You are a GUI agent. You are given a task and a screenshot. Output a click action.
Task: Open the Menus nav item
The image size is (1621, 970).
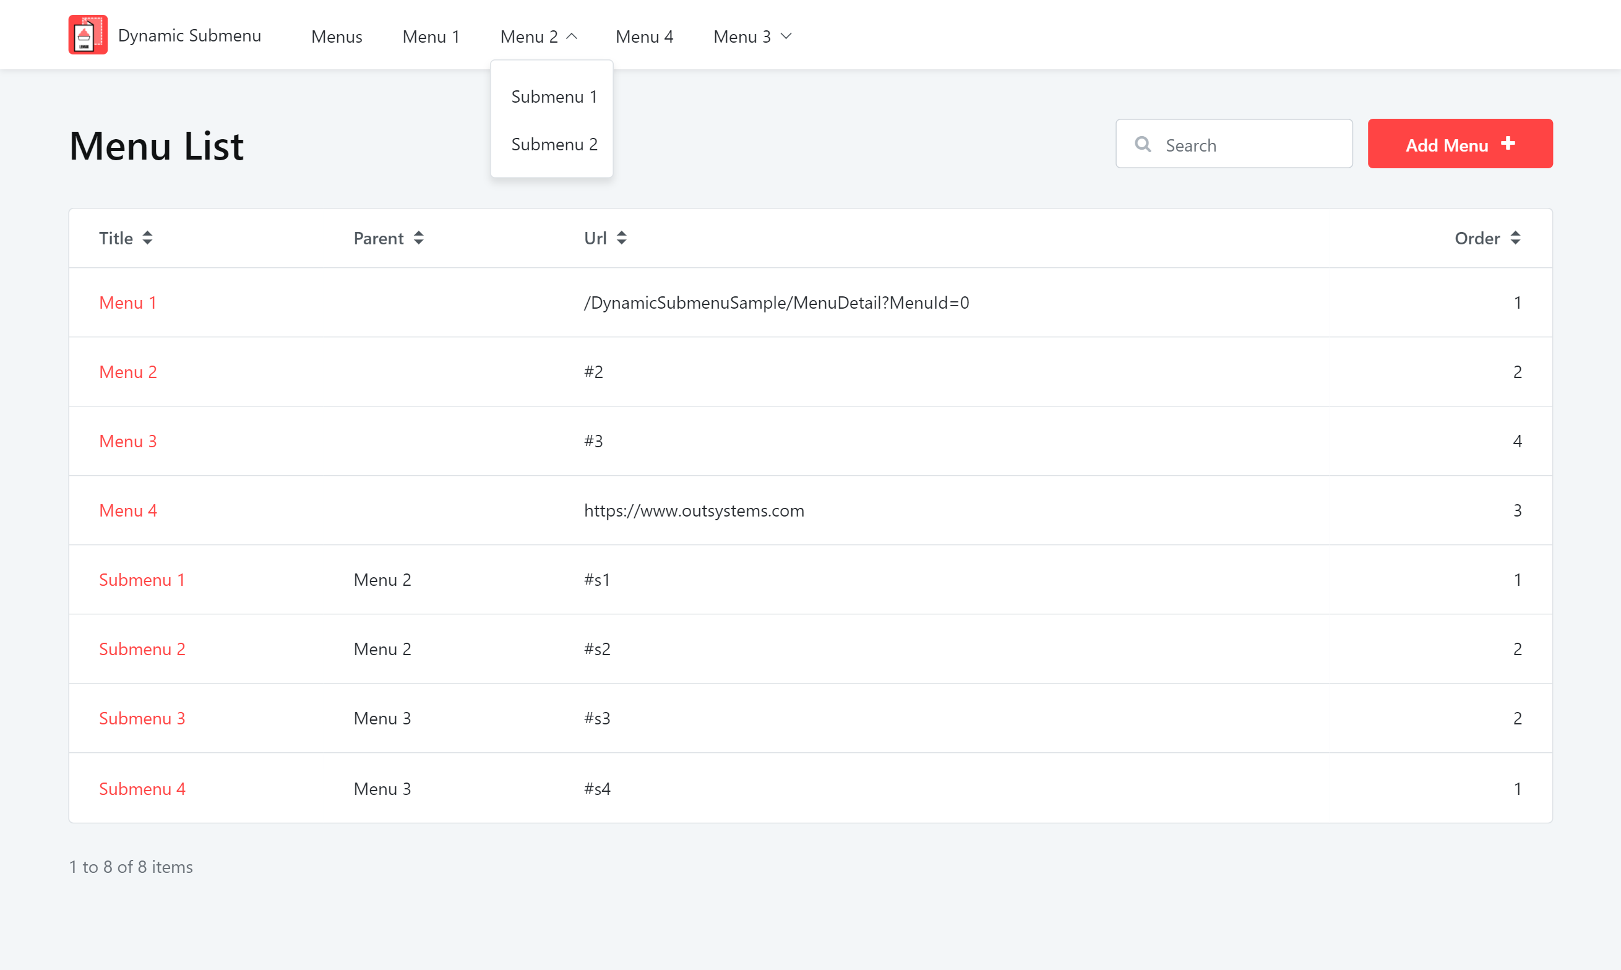pos(337,36)
